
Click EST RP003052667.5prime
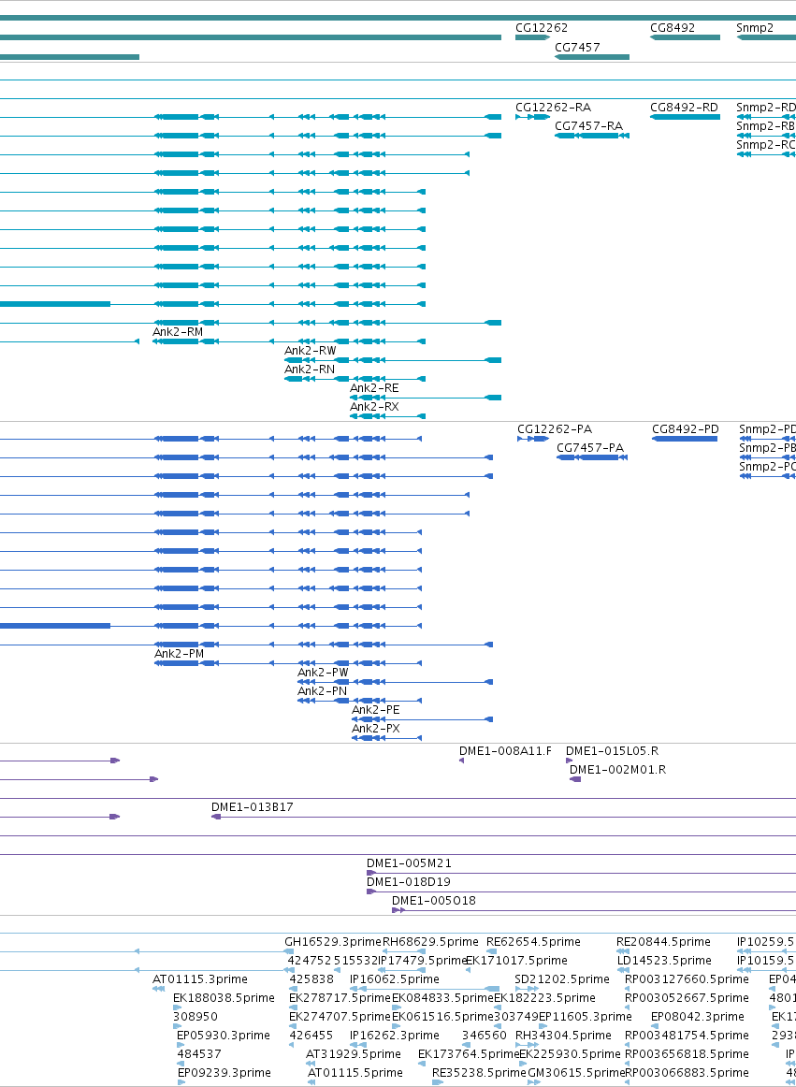click(x=687, y=998)
